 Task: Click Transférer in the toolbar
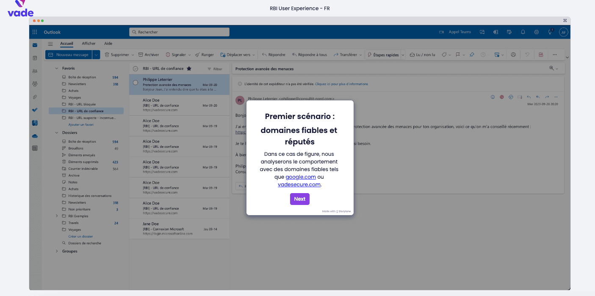tap(346, 55)
